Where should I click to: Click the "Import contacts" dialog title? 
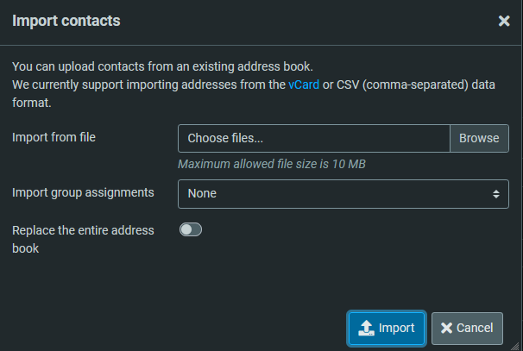(66, 21)
